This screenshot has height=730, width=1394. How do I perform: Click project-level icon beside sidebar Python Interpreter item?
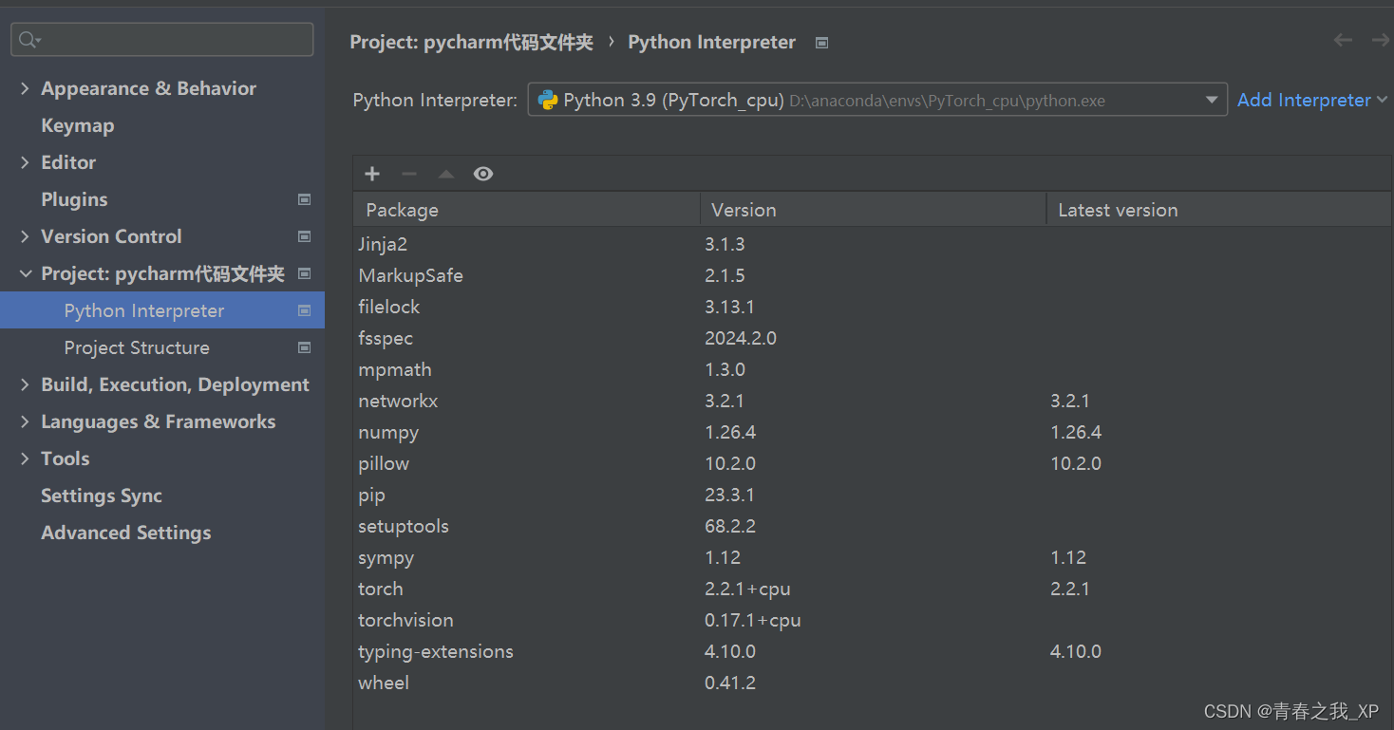click(305, 310)
